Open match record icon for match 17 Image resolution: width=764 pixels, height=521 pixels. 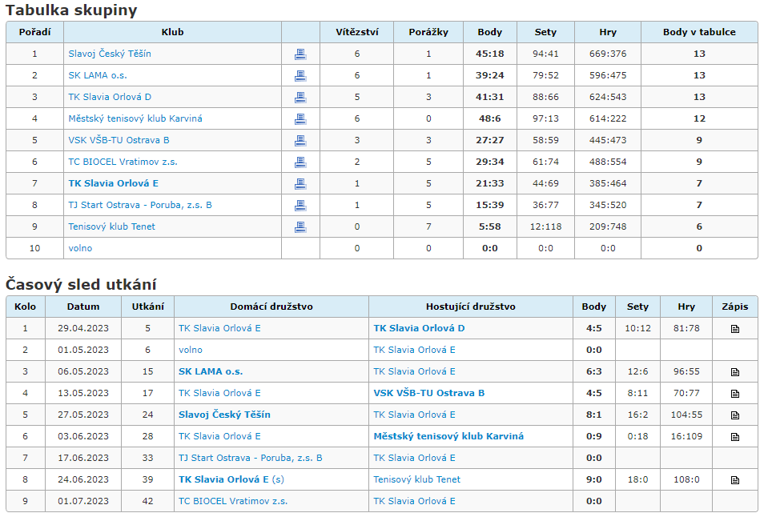click(734, 394)
